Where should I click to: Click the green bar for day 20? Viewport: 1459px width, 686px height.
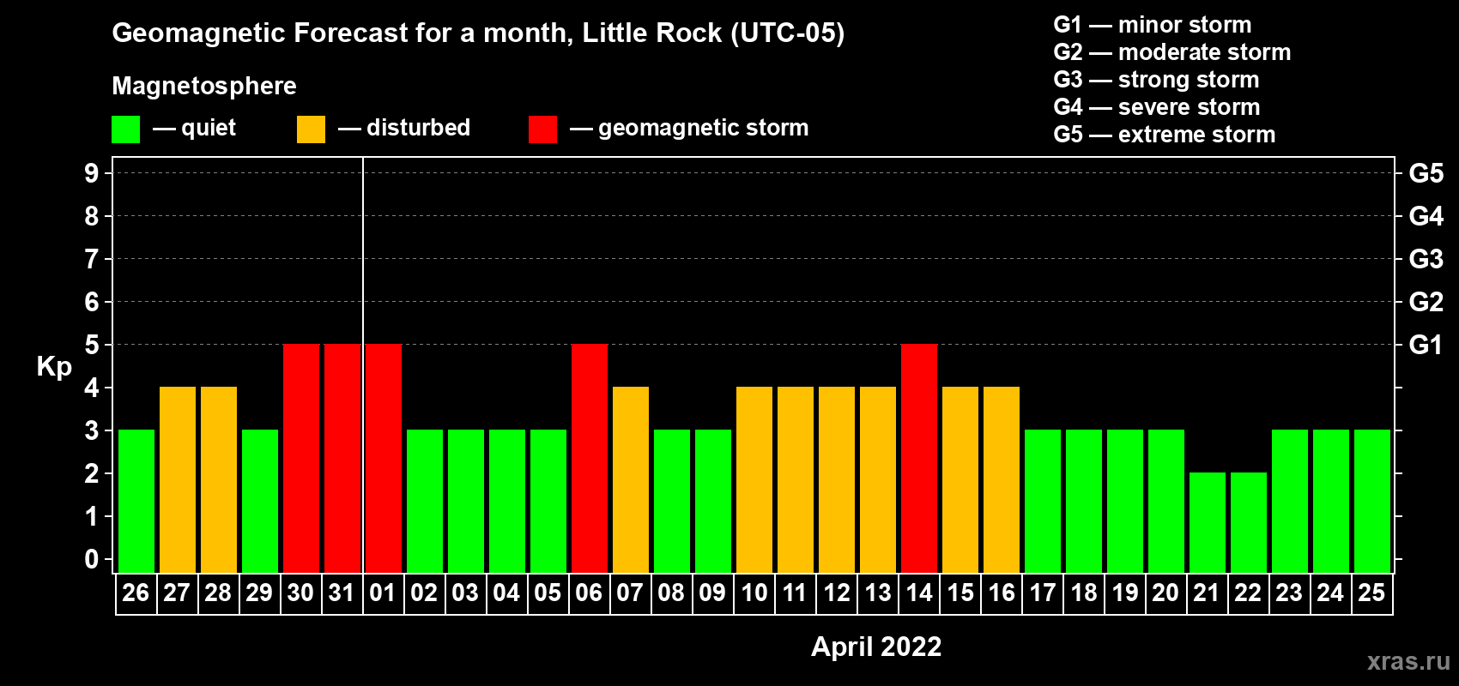coord(1166,501)
